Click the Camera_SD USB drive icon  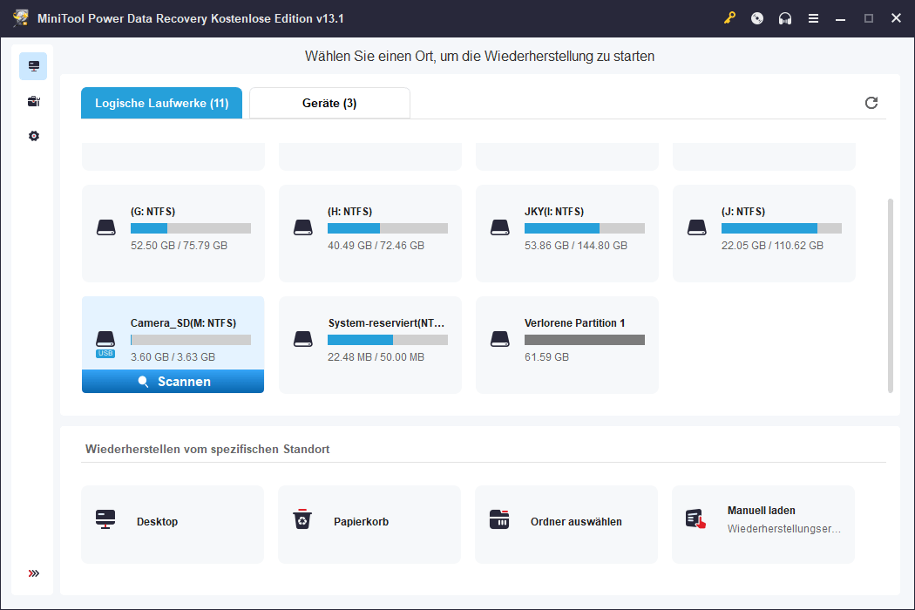pyautogui.click(x=105, y=344)
